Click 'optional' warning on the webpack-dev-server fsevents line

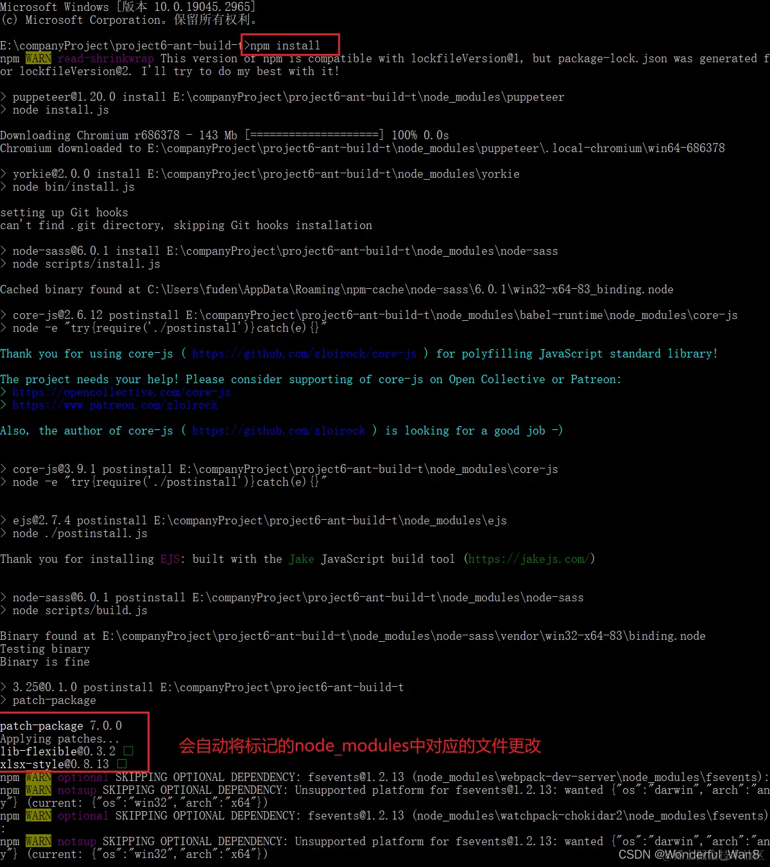(83, 777)
